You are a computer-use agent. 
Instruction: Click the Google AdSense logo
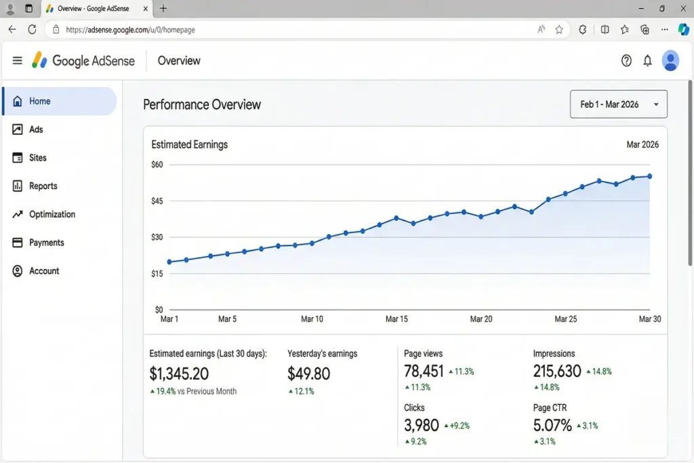click(x=83, y=60)
